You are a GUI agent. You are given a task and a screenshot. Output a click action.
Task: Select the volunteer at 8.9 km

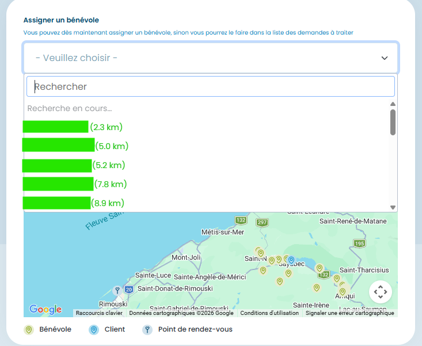pos(73,203)
